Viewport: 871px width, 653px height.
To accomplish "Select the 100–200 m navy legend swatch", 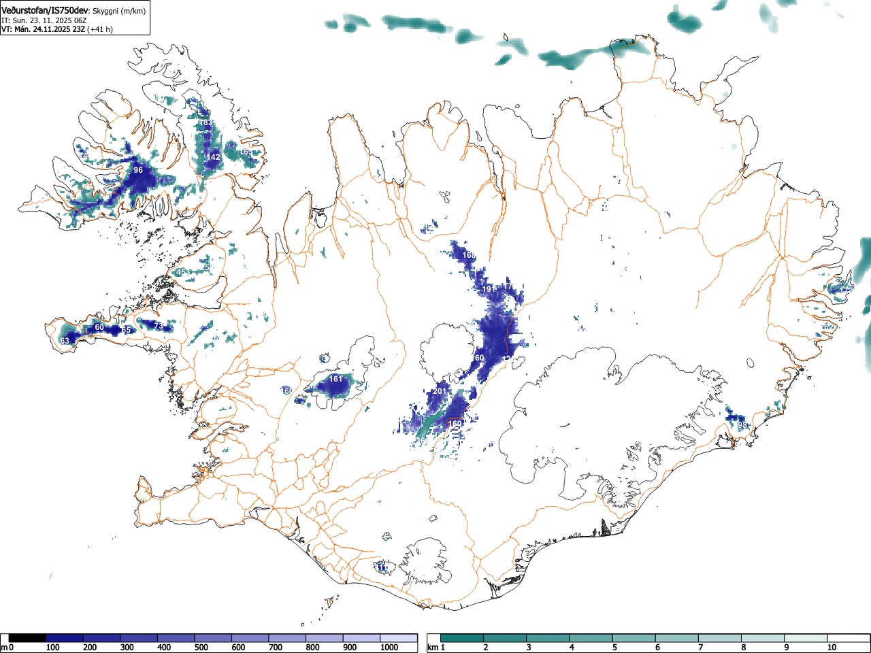I will pos(65,638).
